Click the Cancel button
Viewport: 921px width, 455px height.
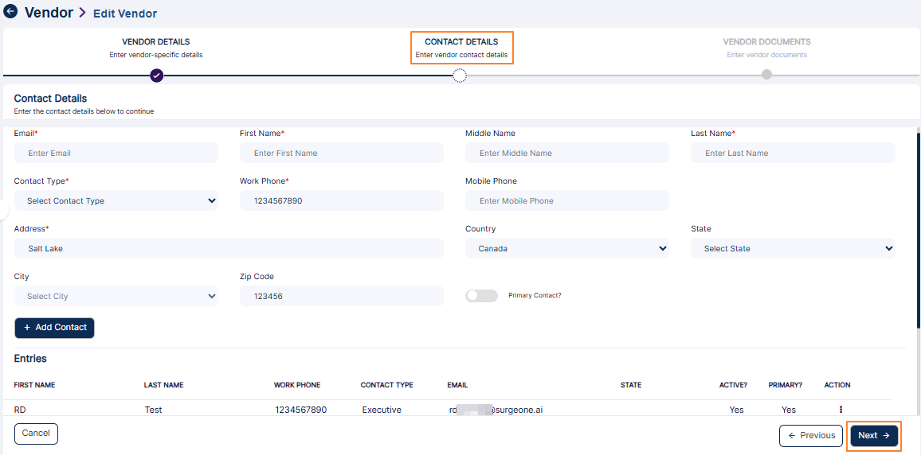[36, 434]
